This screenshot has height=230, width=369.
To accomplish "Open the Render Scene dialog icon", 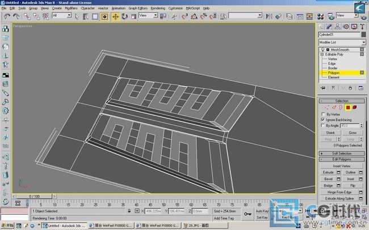I will coord(331,16).
